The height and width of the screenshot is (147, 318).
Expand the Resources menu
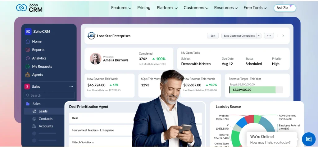pos(226,8)
